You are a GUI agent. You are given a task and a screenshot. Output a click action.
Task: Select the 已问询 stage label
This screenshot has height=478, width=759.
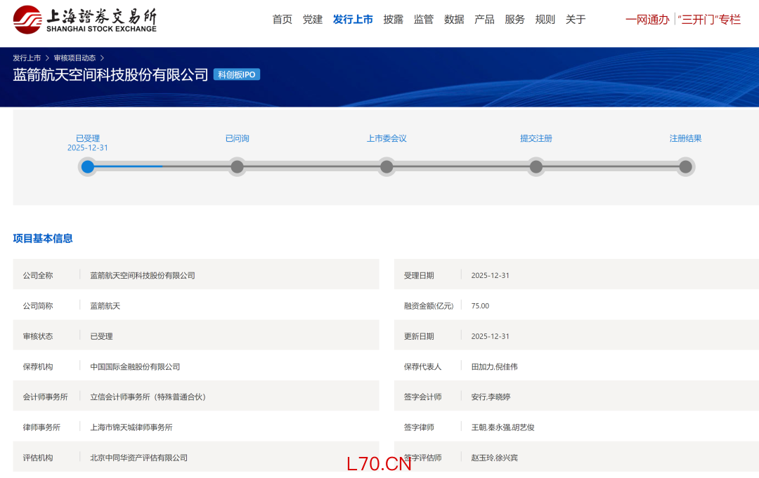point(238,138)
